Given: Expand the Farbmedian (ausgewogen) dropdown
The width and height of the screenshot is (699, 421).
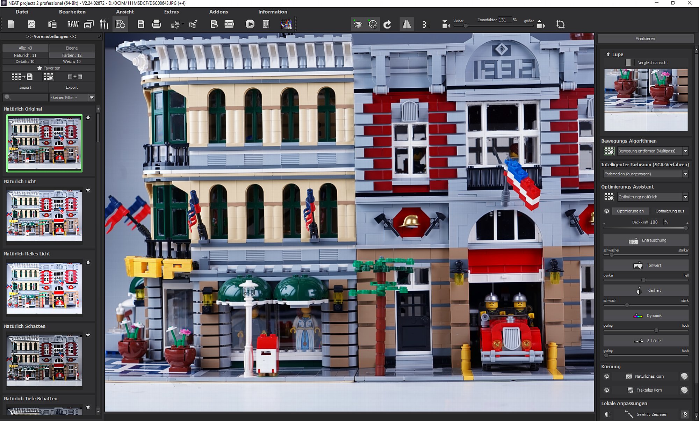Looking at the screenshot, I should pos(685,174).
